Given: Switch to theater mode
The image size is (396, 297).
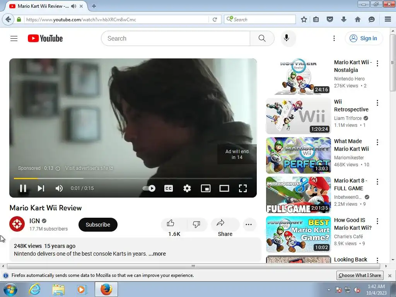Looking at the screenshot, I should 224,188.
